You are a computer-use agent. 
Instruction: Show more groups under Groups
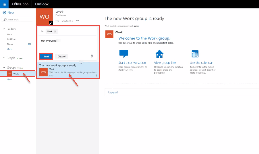9,80
